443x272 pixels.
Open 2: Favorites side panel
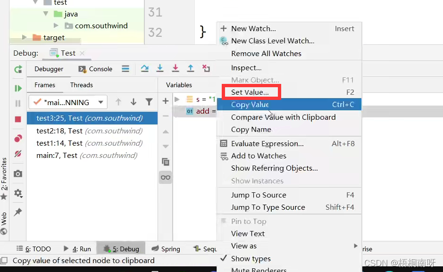coord(4,178)
